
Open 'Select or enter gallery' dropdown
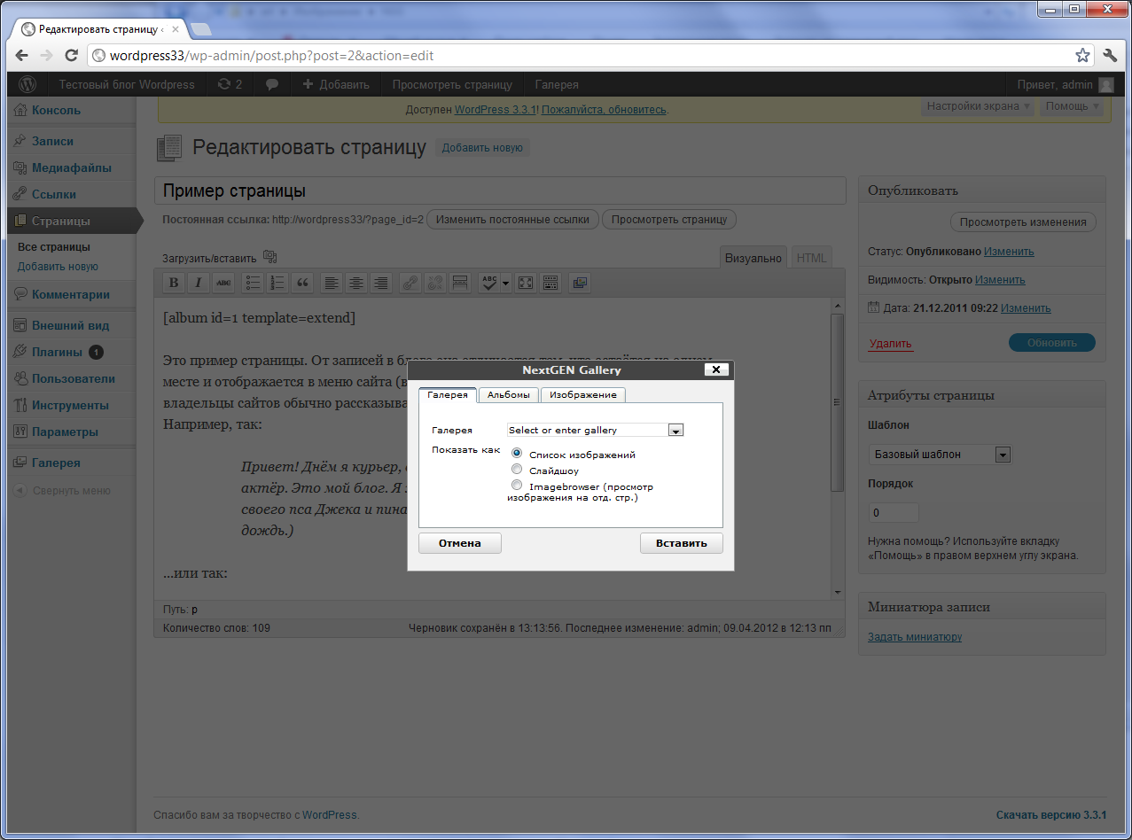(x=675, y=430)
